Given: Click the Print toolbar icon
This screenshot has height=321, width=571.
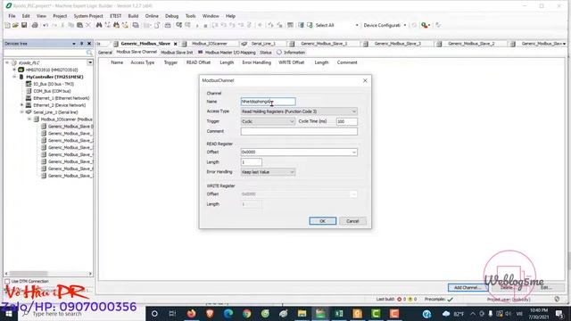Looking at the screenshot, I should pos(35,25).
